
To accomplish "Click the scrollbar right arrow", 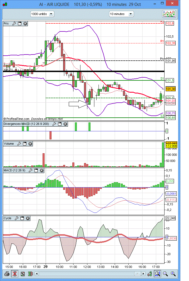I will [143, 274].
